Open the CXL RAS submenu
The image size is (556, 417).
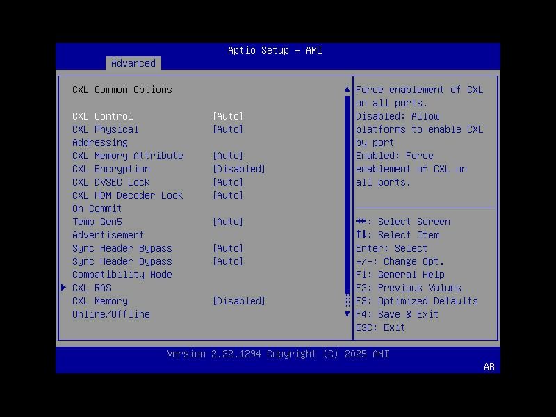pyautogui.click(x=92, y=288)
